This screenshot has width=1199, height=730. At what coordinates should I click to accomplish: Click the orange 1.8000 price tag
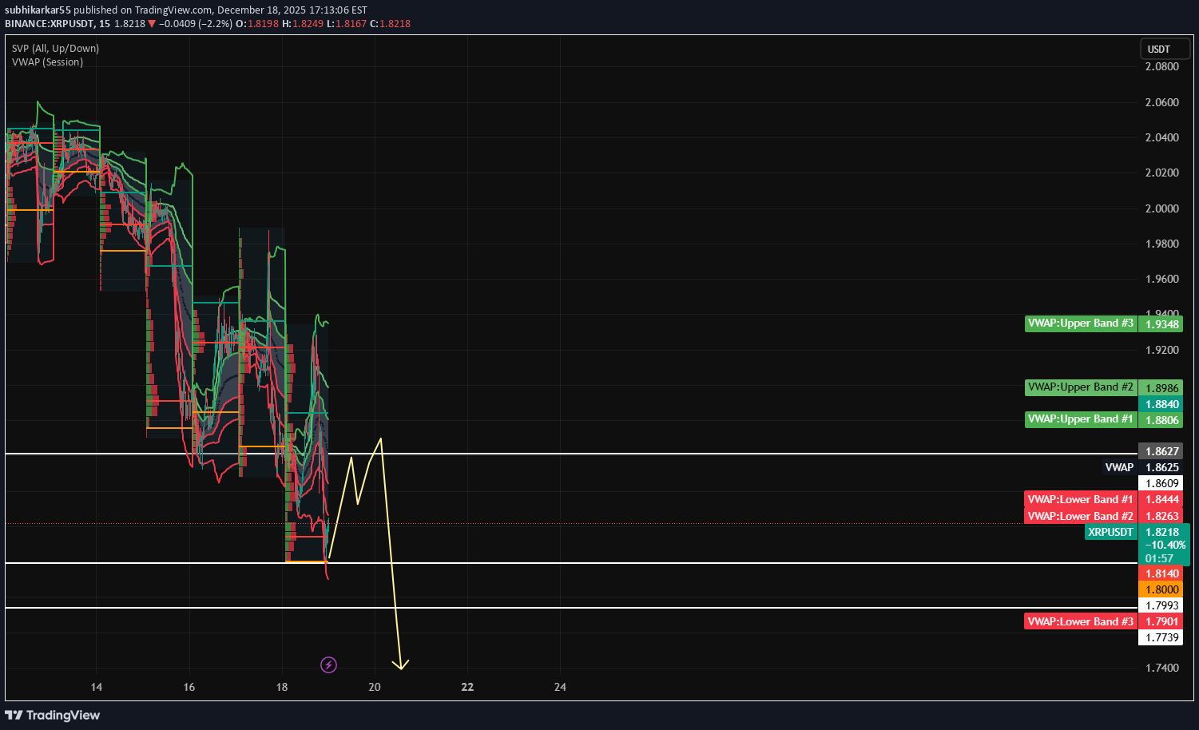tap(1161, 589)
